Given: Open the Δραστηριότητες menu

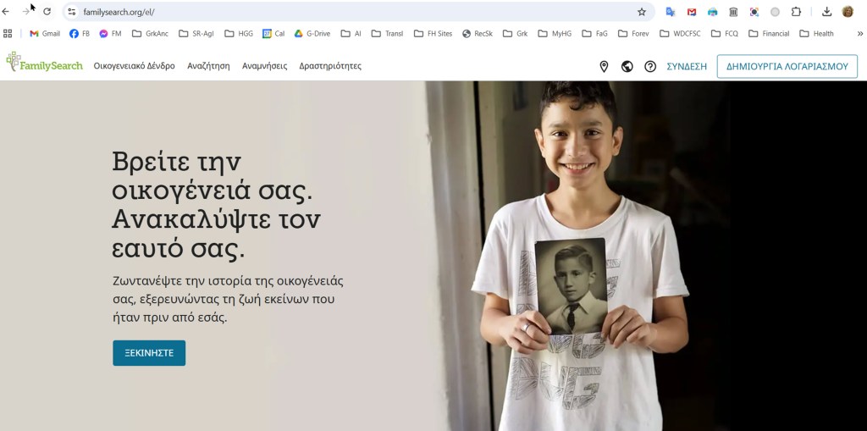Looking at the screenshot, I should (x=330, y=66).
